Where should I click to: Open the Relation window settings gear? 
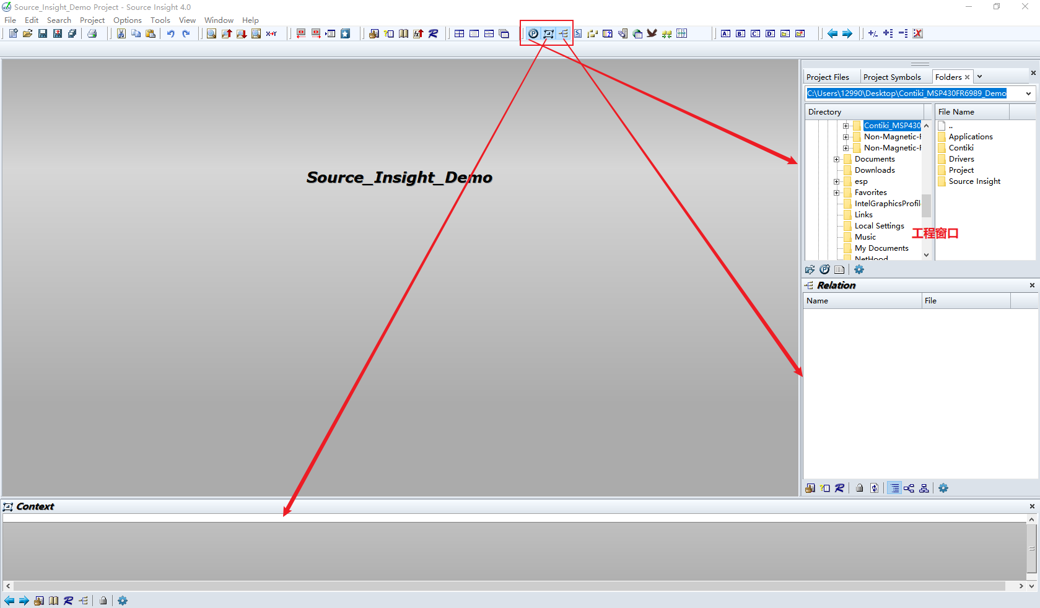click(943, 488)
